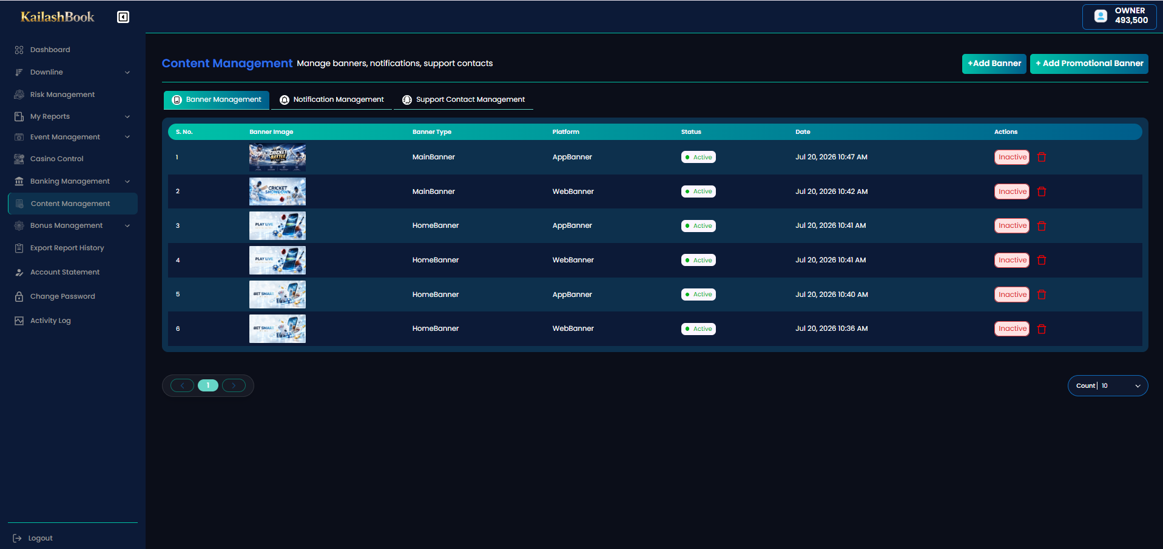Image resolution: width=1163 pixels, height=549 pixels.
Task: Expand the Bonus Management chevron
Action: (x=127, y=225)
